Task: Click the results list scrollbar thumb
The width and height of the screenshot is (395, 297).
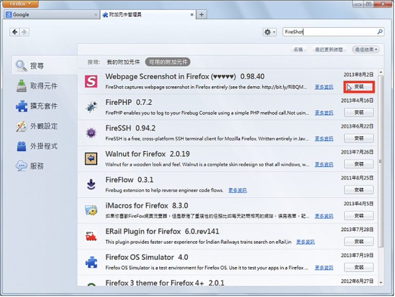Action: pos(381,161)
